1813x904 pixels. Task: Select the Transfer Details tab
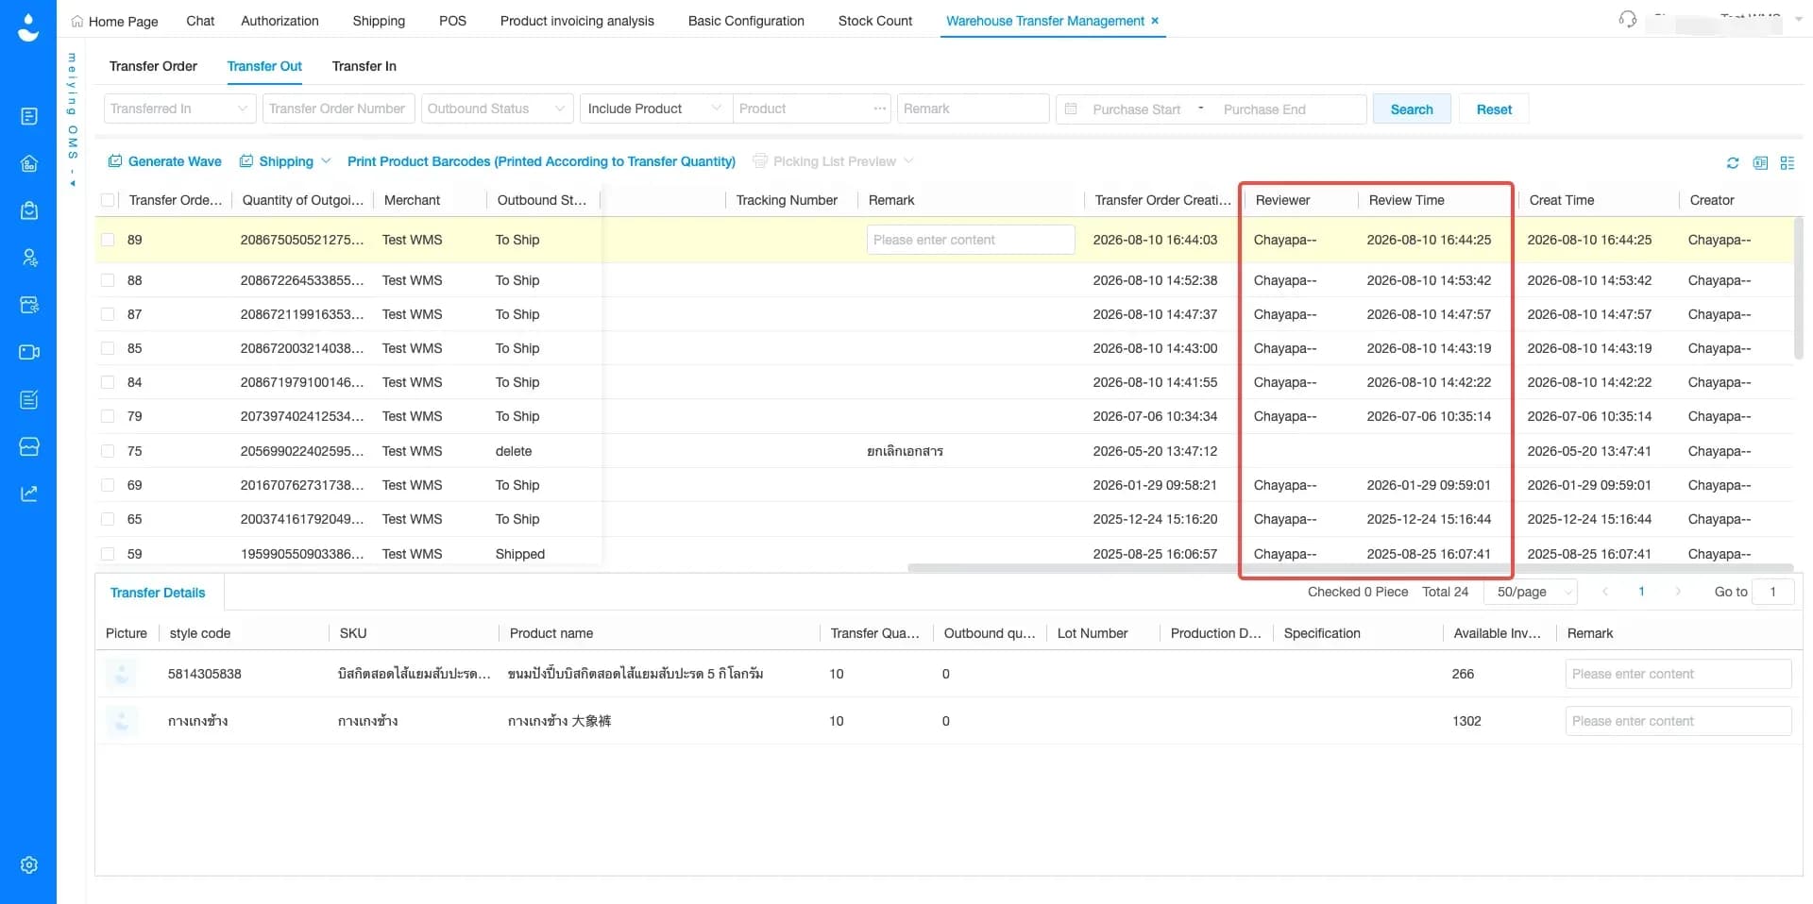coord(158,593)
